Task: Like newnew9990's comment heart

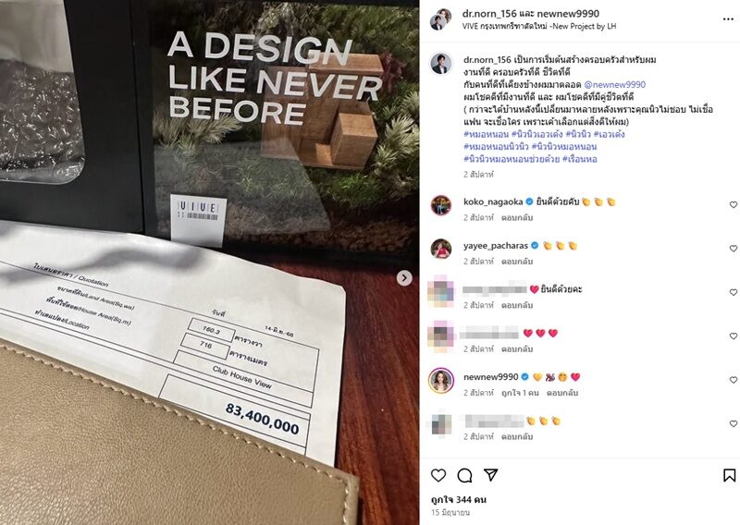Action: point(733,380)
